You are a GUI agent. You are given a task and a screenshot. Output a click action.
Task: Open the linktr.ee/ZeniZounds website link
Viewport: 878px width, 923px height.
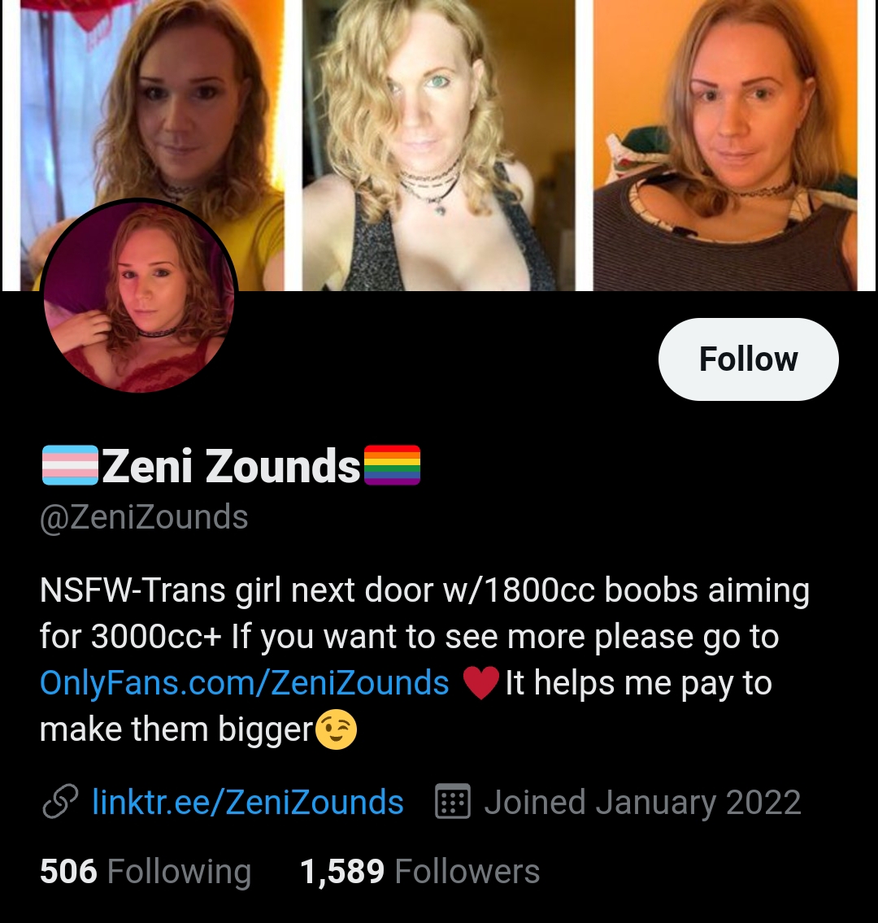[248, 802]
